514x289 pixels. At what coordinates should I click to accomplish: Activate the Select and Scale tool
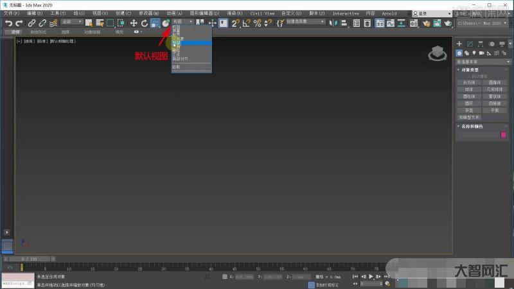tap(155, 23)
